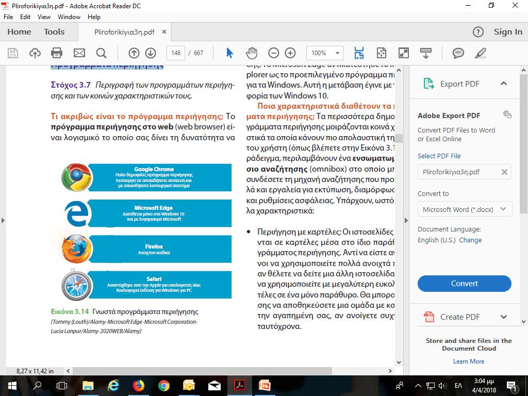Screen dimensions: 528x396
Task: Send file by email envelope icon
Action: [79, 53]
